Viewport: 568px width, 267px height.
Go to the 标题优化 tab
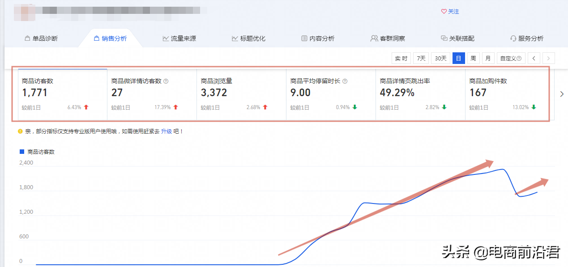248,38
